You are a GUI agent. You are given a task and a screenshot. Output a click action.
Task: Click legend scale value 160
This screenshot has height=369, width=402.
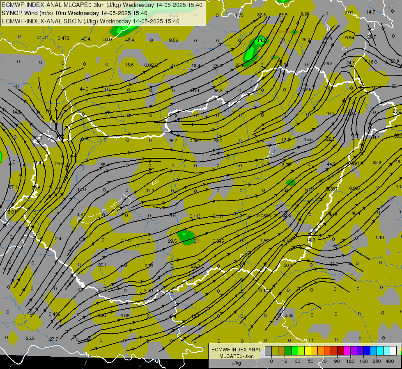(363, 361)
